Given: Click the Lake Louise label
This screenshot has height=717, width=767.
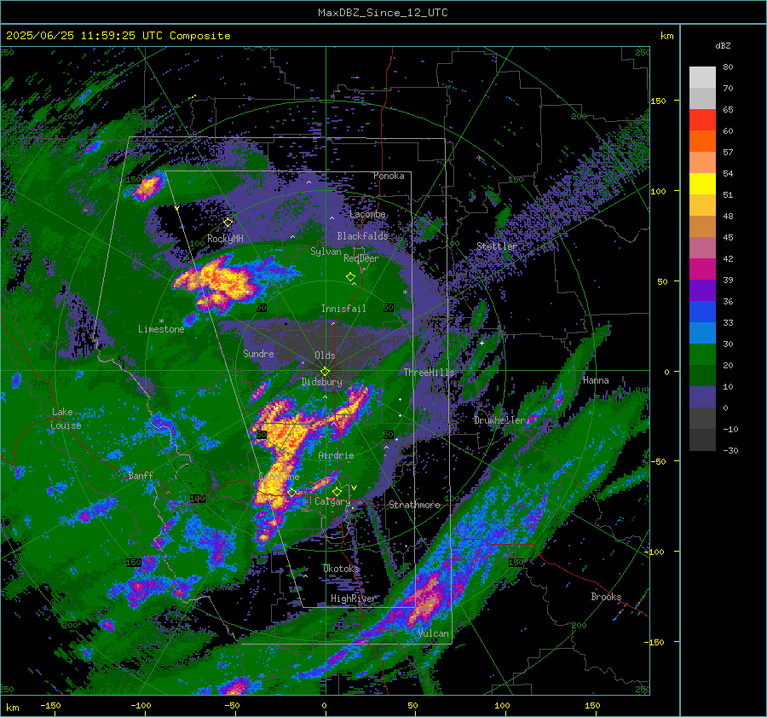Looking at the screenshot, I should (66, 419).
